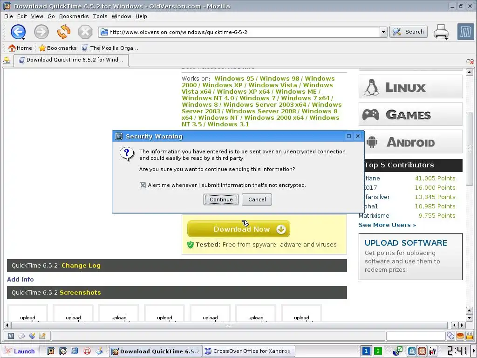
Task: Click first quick-launch browser icon in taskbar
Action: 51,351
